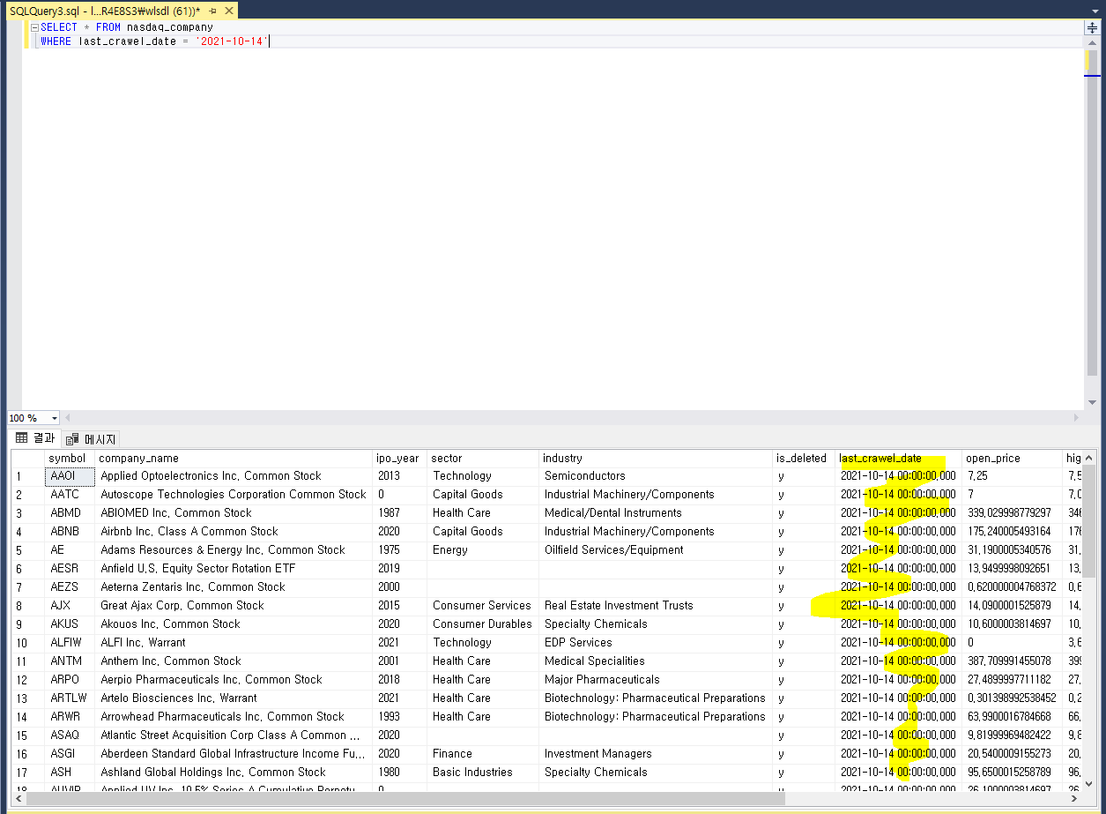Select row 5 by its row number
The width and height of the screenshot is (1106, 814).
point(27,550)
